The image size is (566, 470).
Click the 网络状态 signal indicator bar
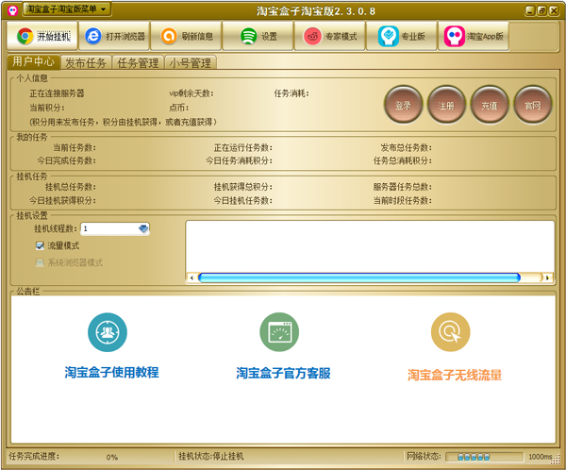tap(484, 457)
